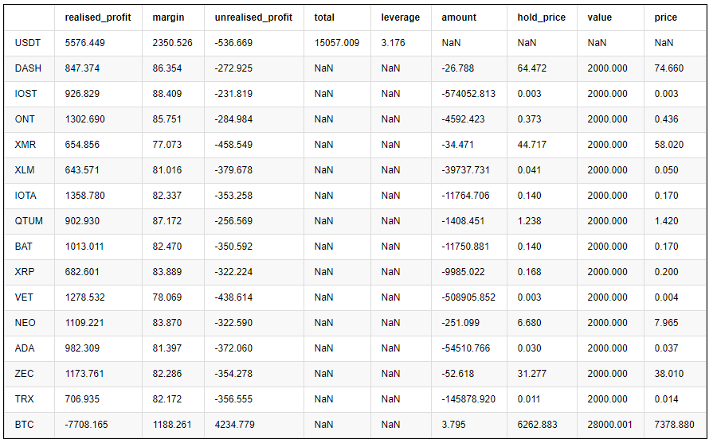Select TRX amount cell -145878.920

[x=468, y=399]
